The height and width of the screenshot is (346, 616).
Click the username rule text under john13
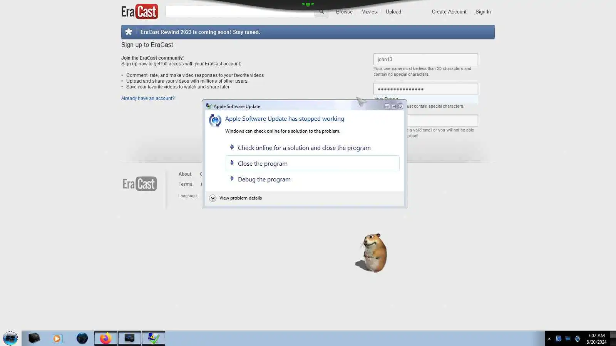pyautogui.click(x=422, y=72)
